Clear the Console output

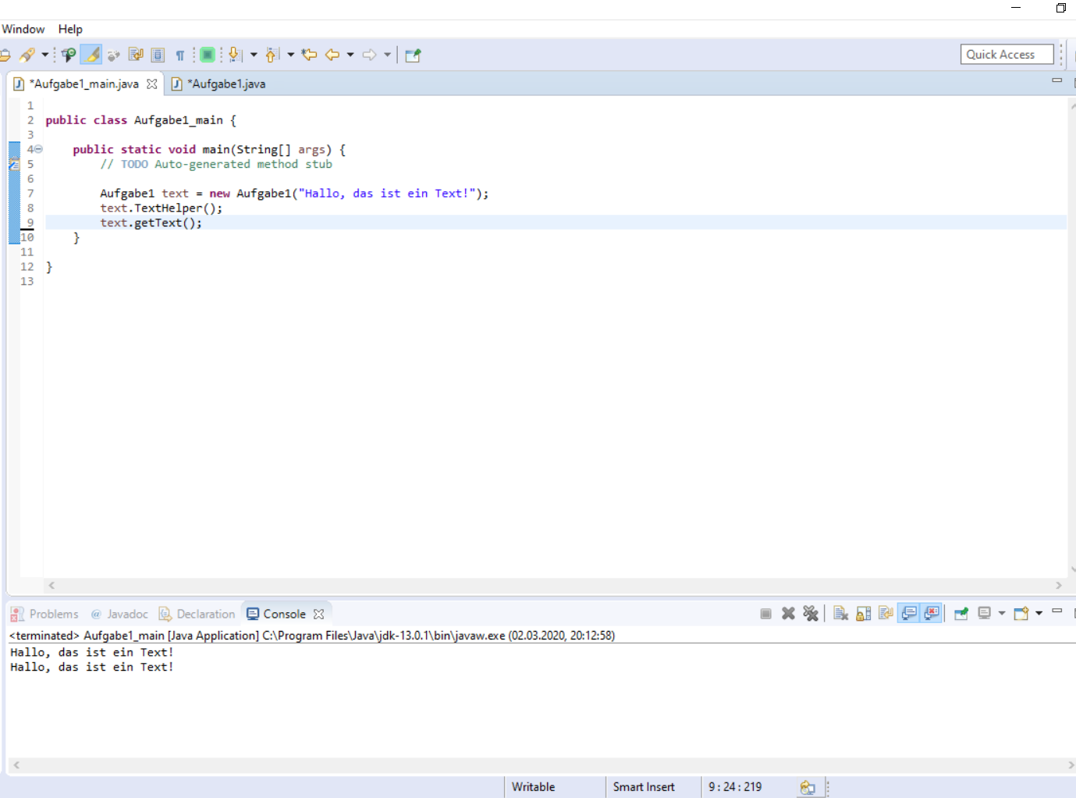840,613
